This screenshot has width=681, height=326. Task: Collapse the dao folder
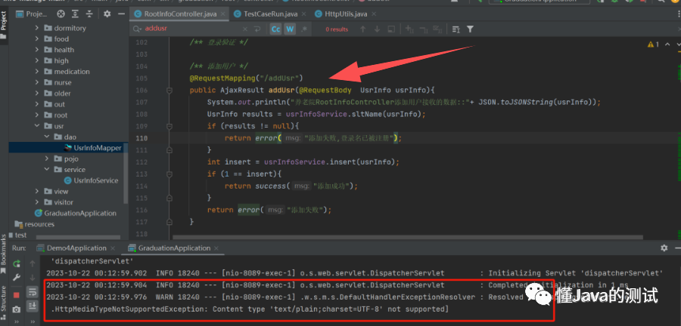coord(47,137)
